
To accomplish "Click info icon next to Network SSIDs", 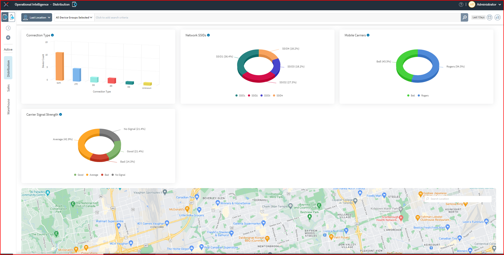I will pos(208,35).
